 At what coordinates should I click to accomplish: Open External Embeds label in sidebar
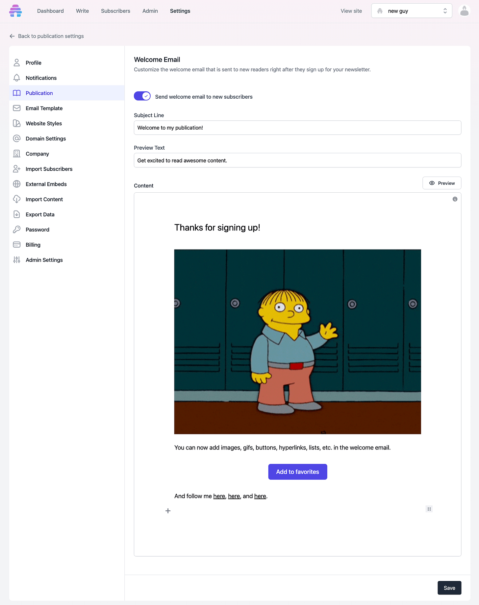[46, 184]
